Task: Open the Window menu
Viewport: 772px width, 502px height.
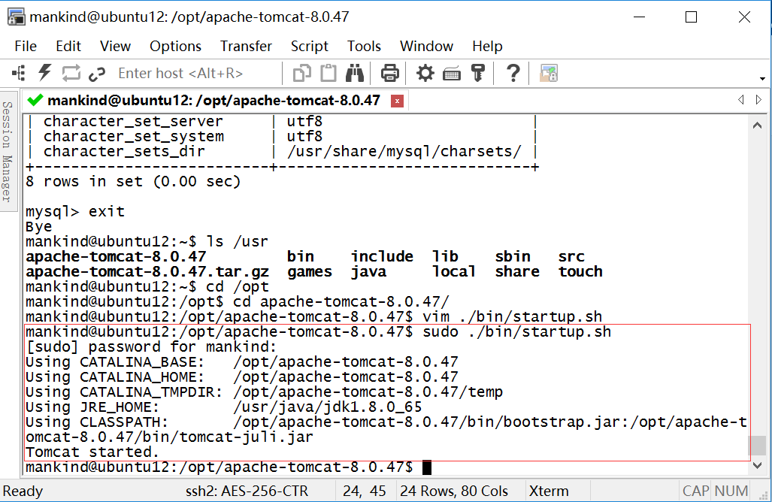Action: pos(426,47)
